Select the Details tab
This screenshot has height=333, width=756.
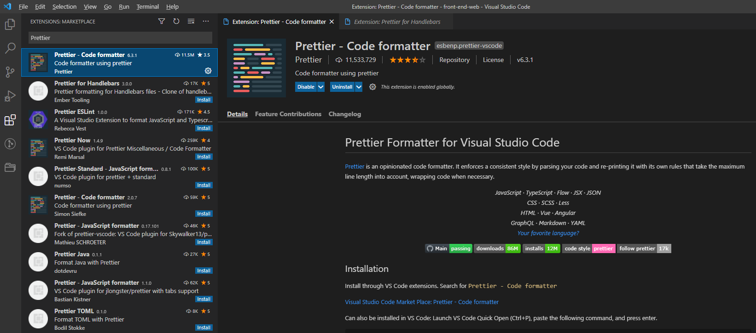(238, 114)
